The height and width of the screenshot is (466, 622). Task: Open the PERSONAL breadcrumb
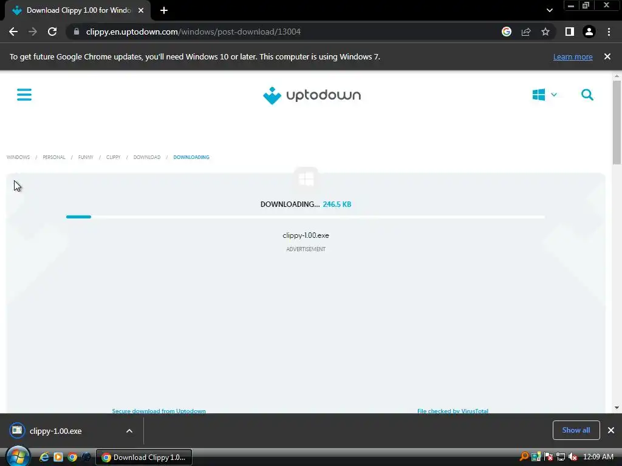[54, 157]
